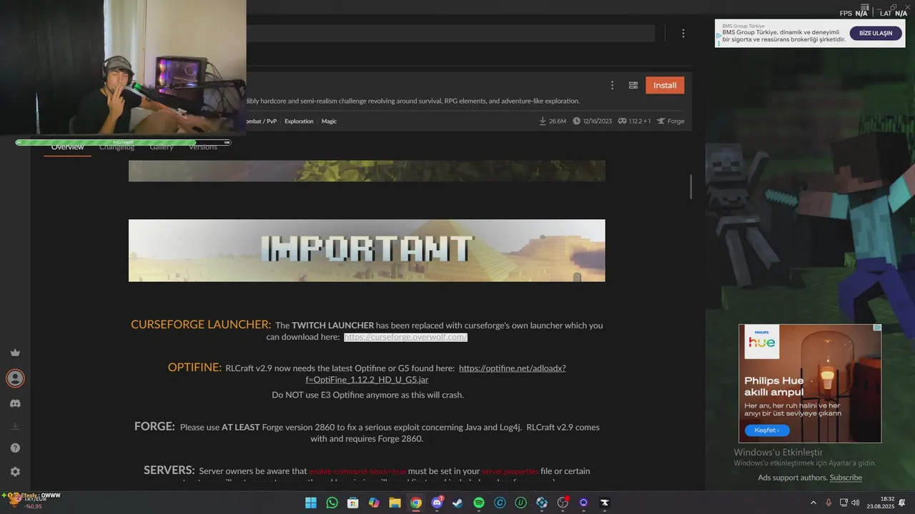
Task: Show hidden system tray icons
Action: (x=813, y=503)
